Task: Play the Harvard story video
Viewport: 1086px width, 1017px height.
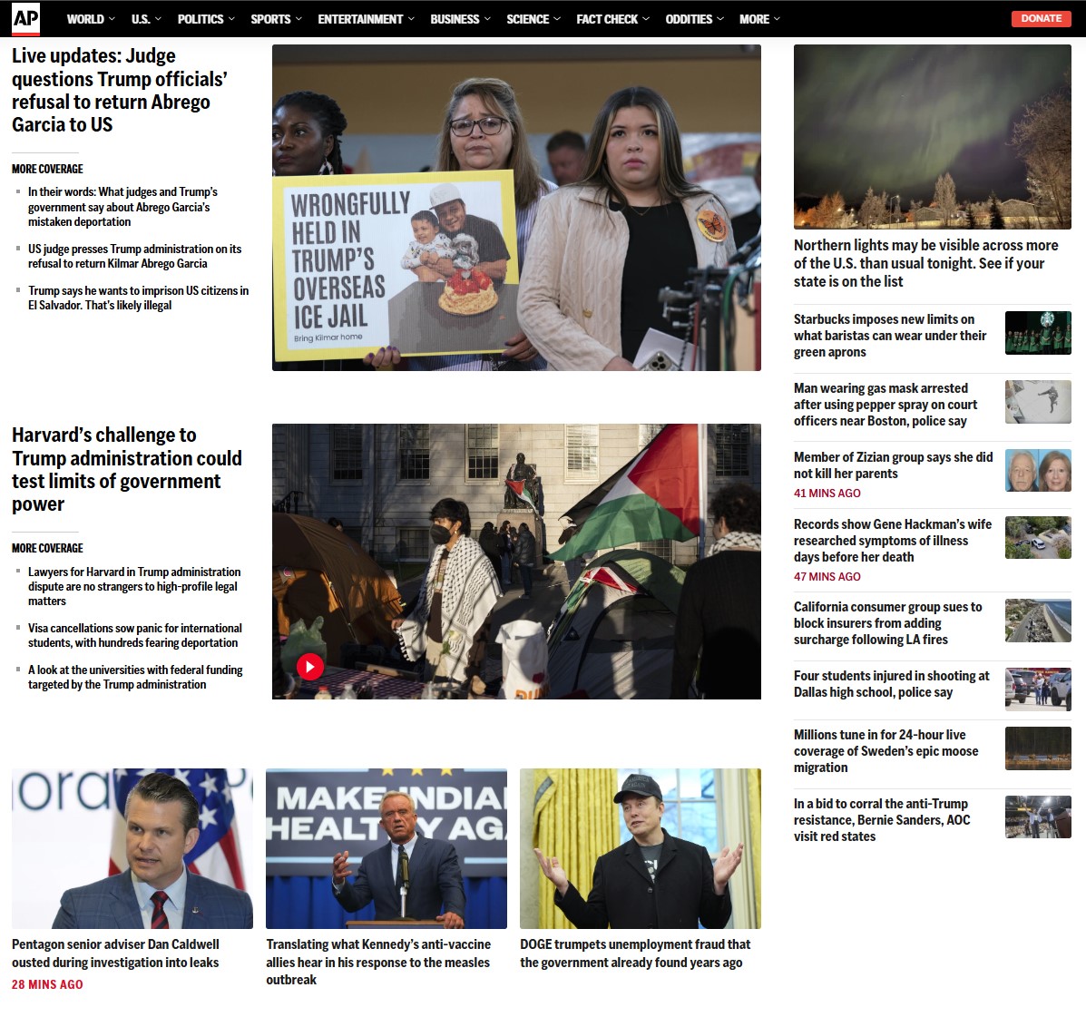Action: tap(309, 667)
